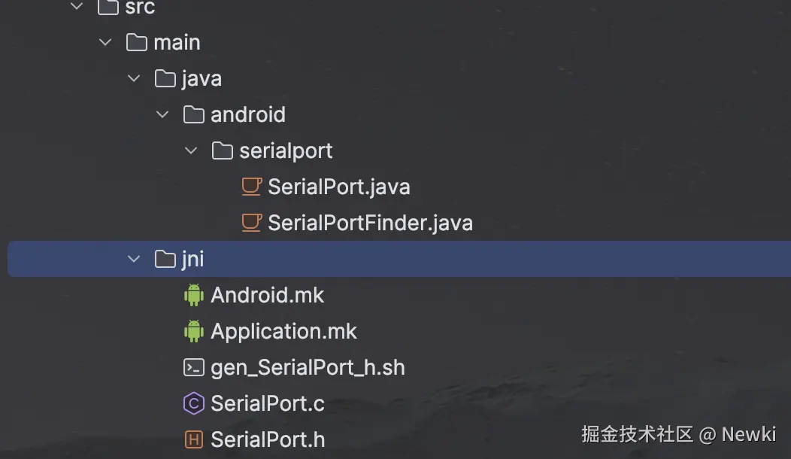Click the Java icon beside SerialPortFinder.java
Viewport: 791px width, 459px height.
coord(251,223)
